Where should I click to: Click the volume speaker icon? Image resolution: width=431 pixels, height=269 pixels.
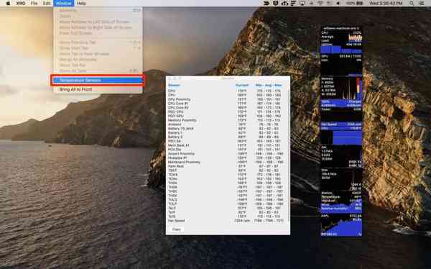[338, 4]
